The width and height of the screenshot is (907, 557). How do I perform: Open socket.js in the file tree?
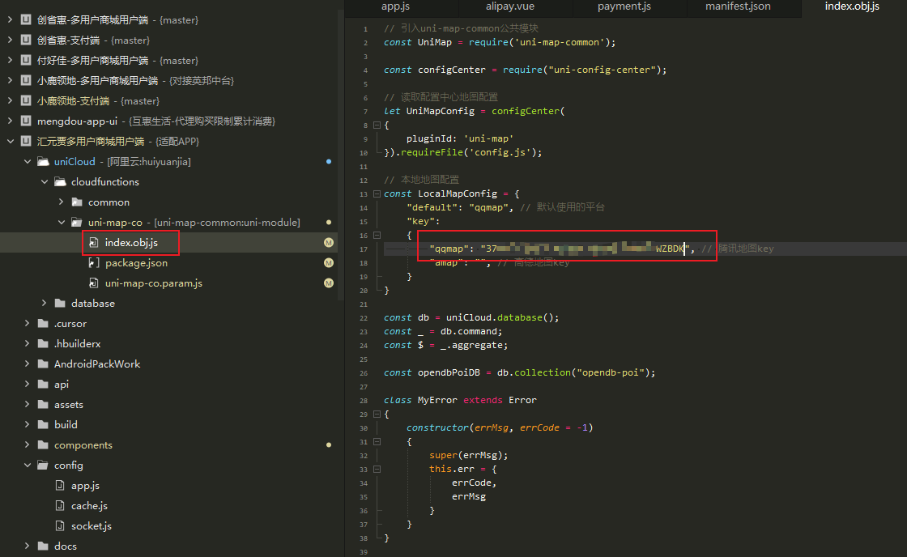click(91, 526)
